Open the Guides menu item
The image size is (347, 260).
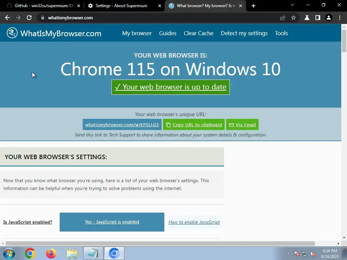(168, 33)
